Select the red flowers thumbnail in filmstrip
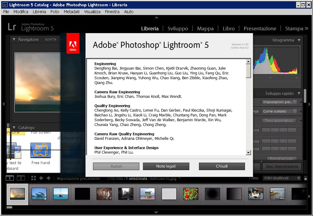 191,194
